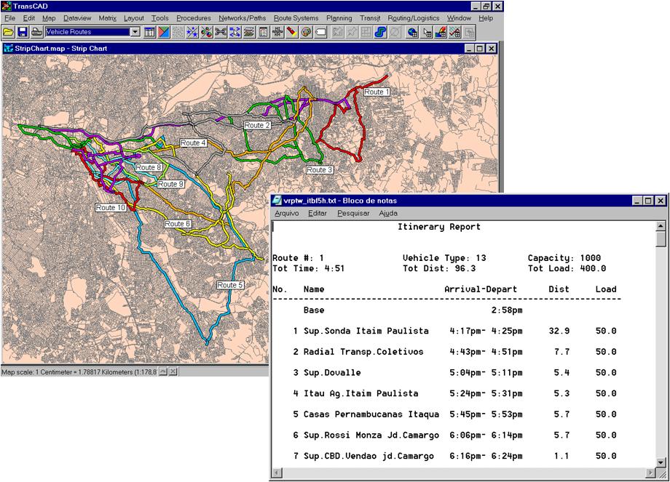Viewport: 670px width, 482px height.
Task: Click the 'Sup.Sonda Itaim Paulista' stop name
Action: pos(366,331)
